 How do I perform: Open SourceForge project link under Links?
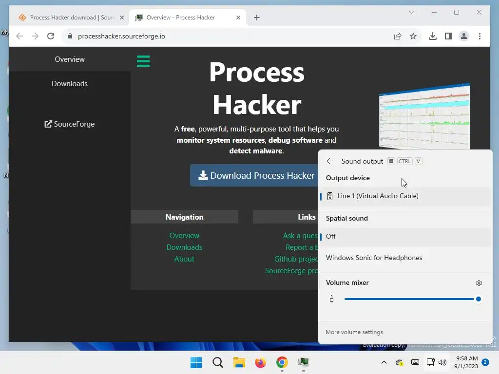[x=291, y=271]
